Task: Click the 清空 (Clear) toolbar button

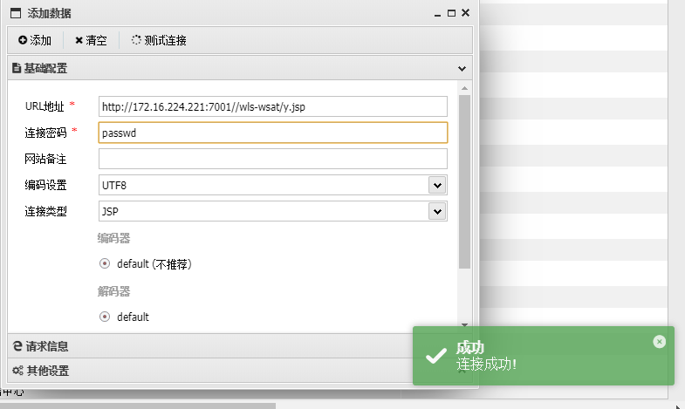Action: pos(91,40)
